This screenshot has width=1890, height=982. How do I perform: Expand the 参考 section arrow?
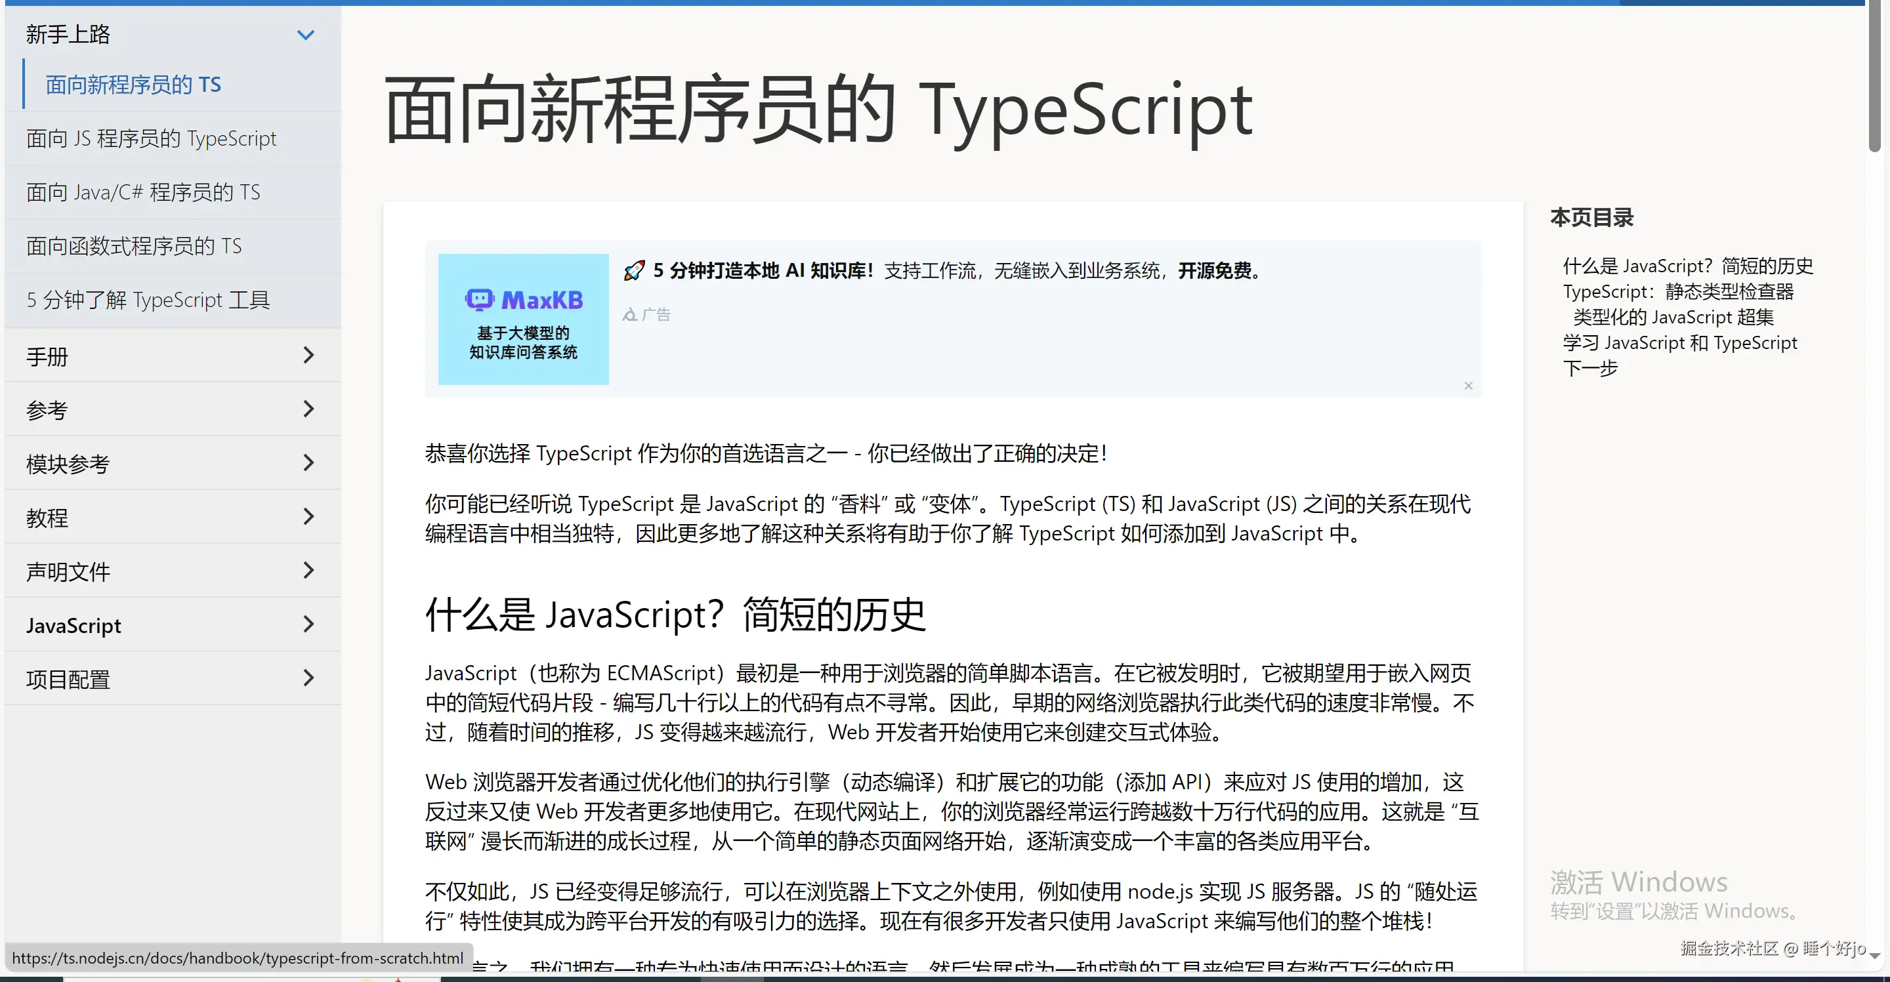pos(308,409)
